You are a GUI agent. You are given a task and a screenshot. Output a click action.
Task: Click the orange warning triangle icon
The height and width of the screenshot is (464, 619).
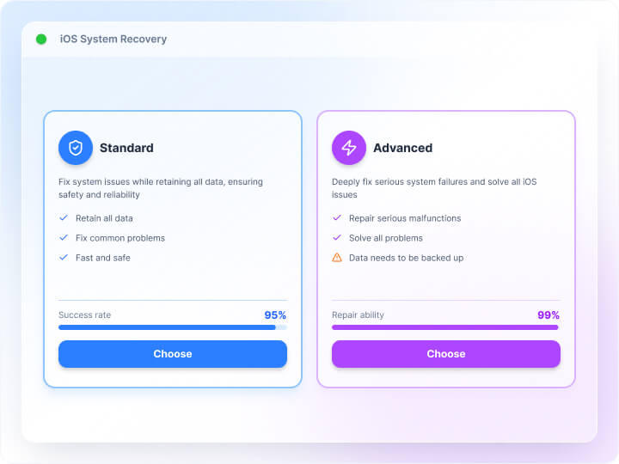[x=337, y=258]
